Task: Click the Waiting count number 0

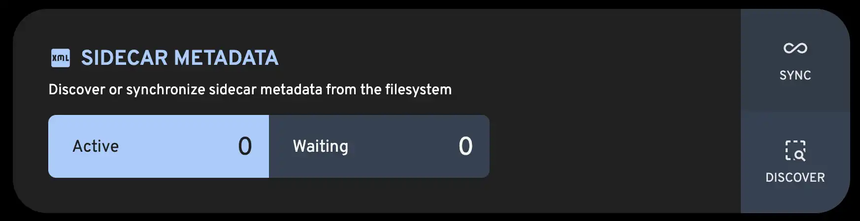Action: click(465, 146)
